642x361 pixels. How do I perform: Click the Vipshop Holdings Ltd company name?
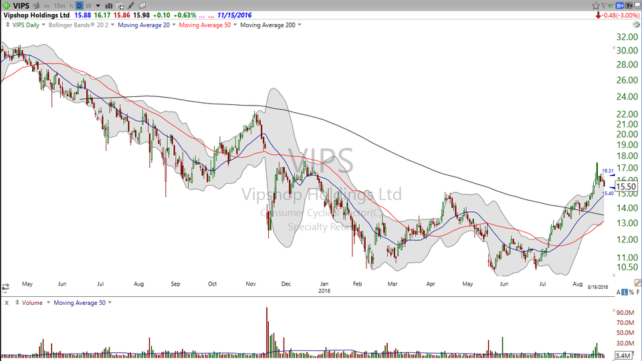pos(36,15)
